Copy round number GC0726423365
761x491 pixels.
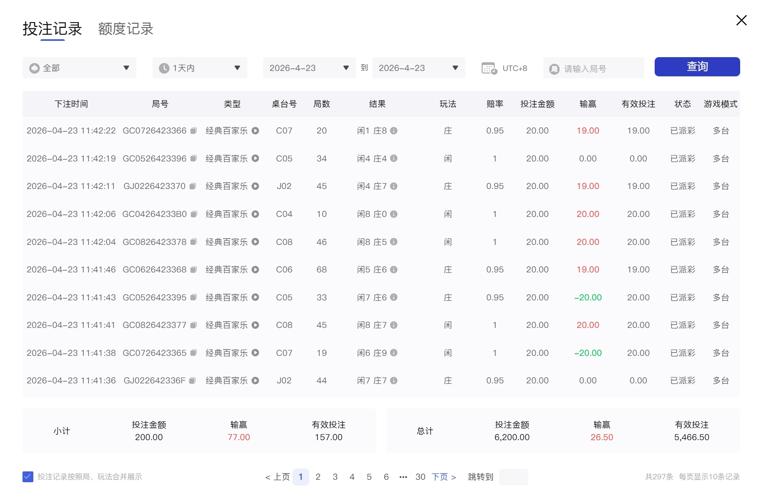click(193, 353)
